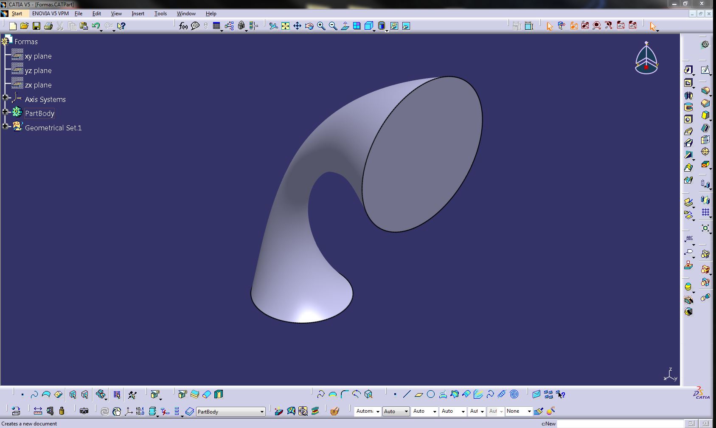Select the zx plane in tree
716x428 pixels.
38,85
